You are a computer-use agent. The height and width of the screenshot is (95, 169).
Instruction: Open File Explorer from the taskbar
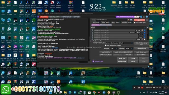click(65, 93)
